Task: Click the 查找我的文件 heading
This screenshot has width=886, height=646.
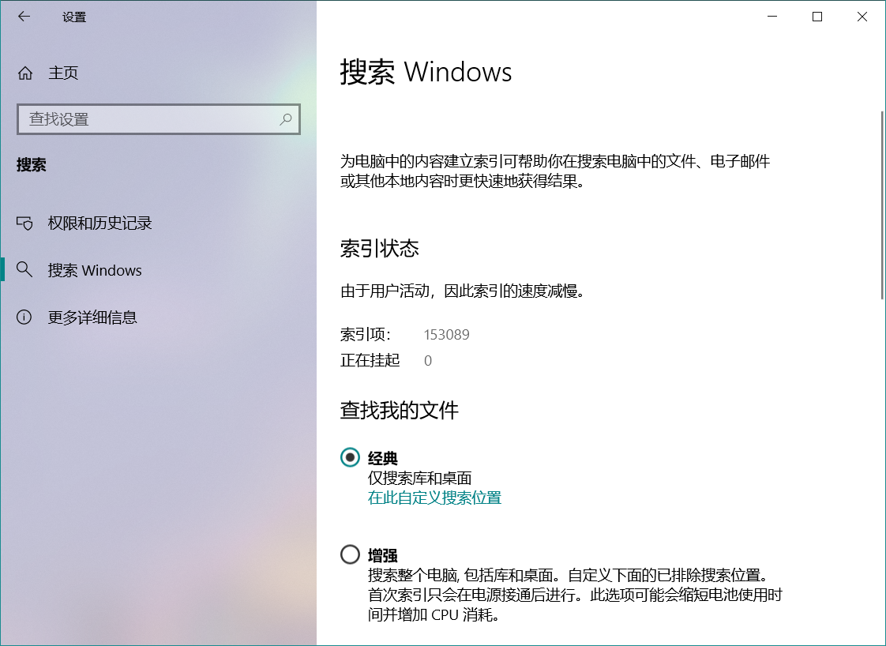Action: [x=400, y=411]
